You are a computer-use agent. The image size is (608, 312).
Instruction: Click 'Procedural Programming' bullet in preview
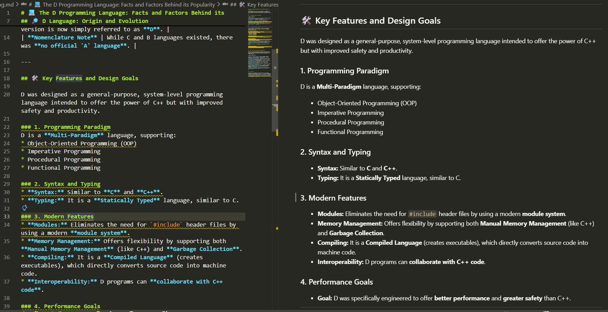tap(351, 122)
